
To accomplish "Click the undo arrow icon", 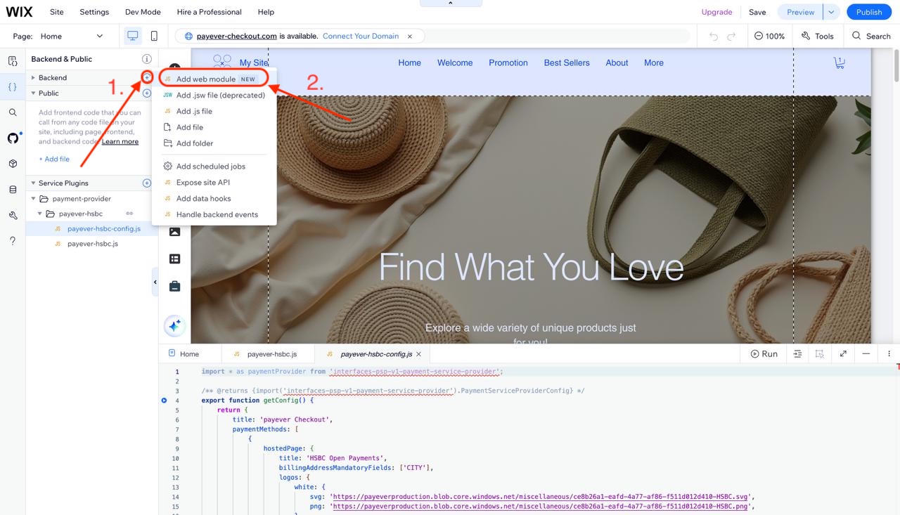I will click(714, 36).
